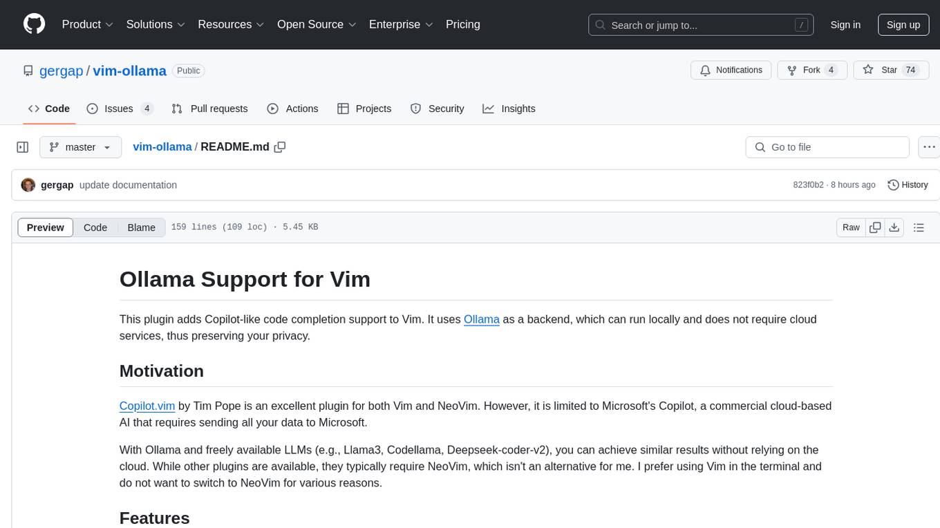Download the raw file
This screenshot has height=528, width=940.
(894, 227)
